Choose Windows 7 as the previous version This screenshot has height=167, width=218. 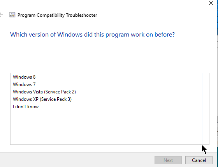(24, 84)
